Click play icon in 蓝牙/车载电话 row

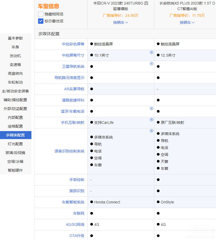(152, 108)
